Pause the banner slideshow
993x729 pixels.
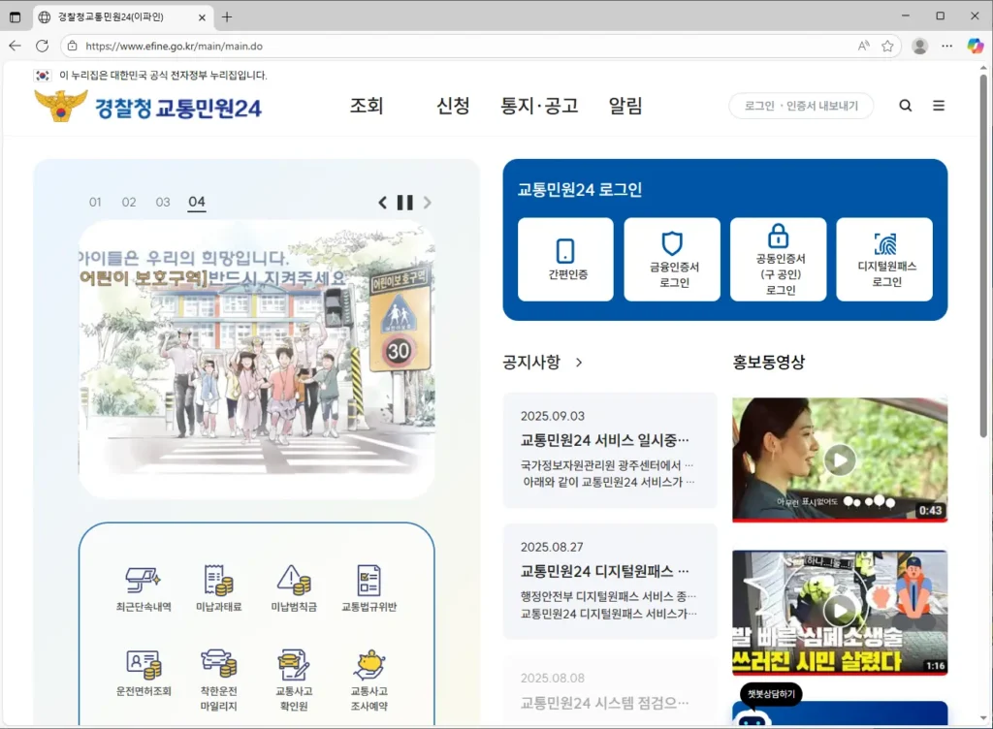pos(404,203)
